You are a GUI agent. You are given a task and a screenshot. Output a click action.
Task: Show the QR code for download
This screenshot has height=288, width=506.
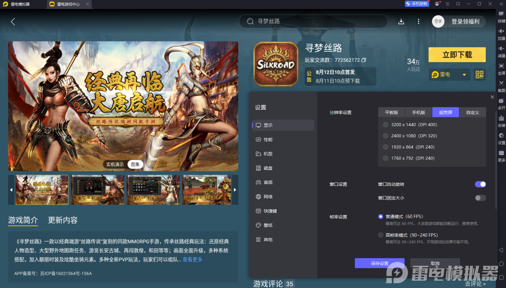pyautogui.click(x=479, y=75)
